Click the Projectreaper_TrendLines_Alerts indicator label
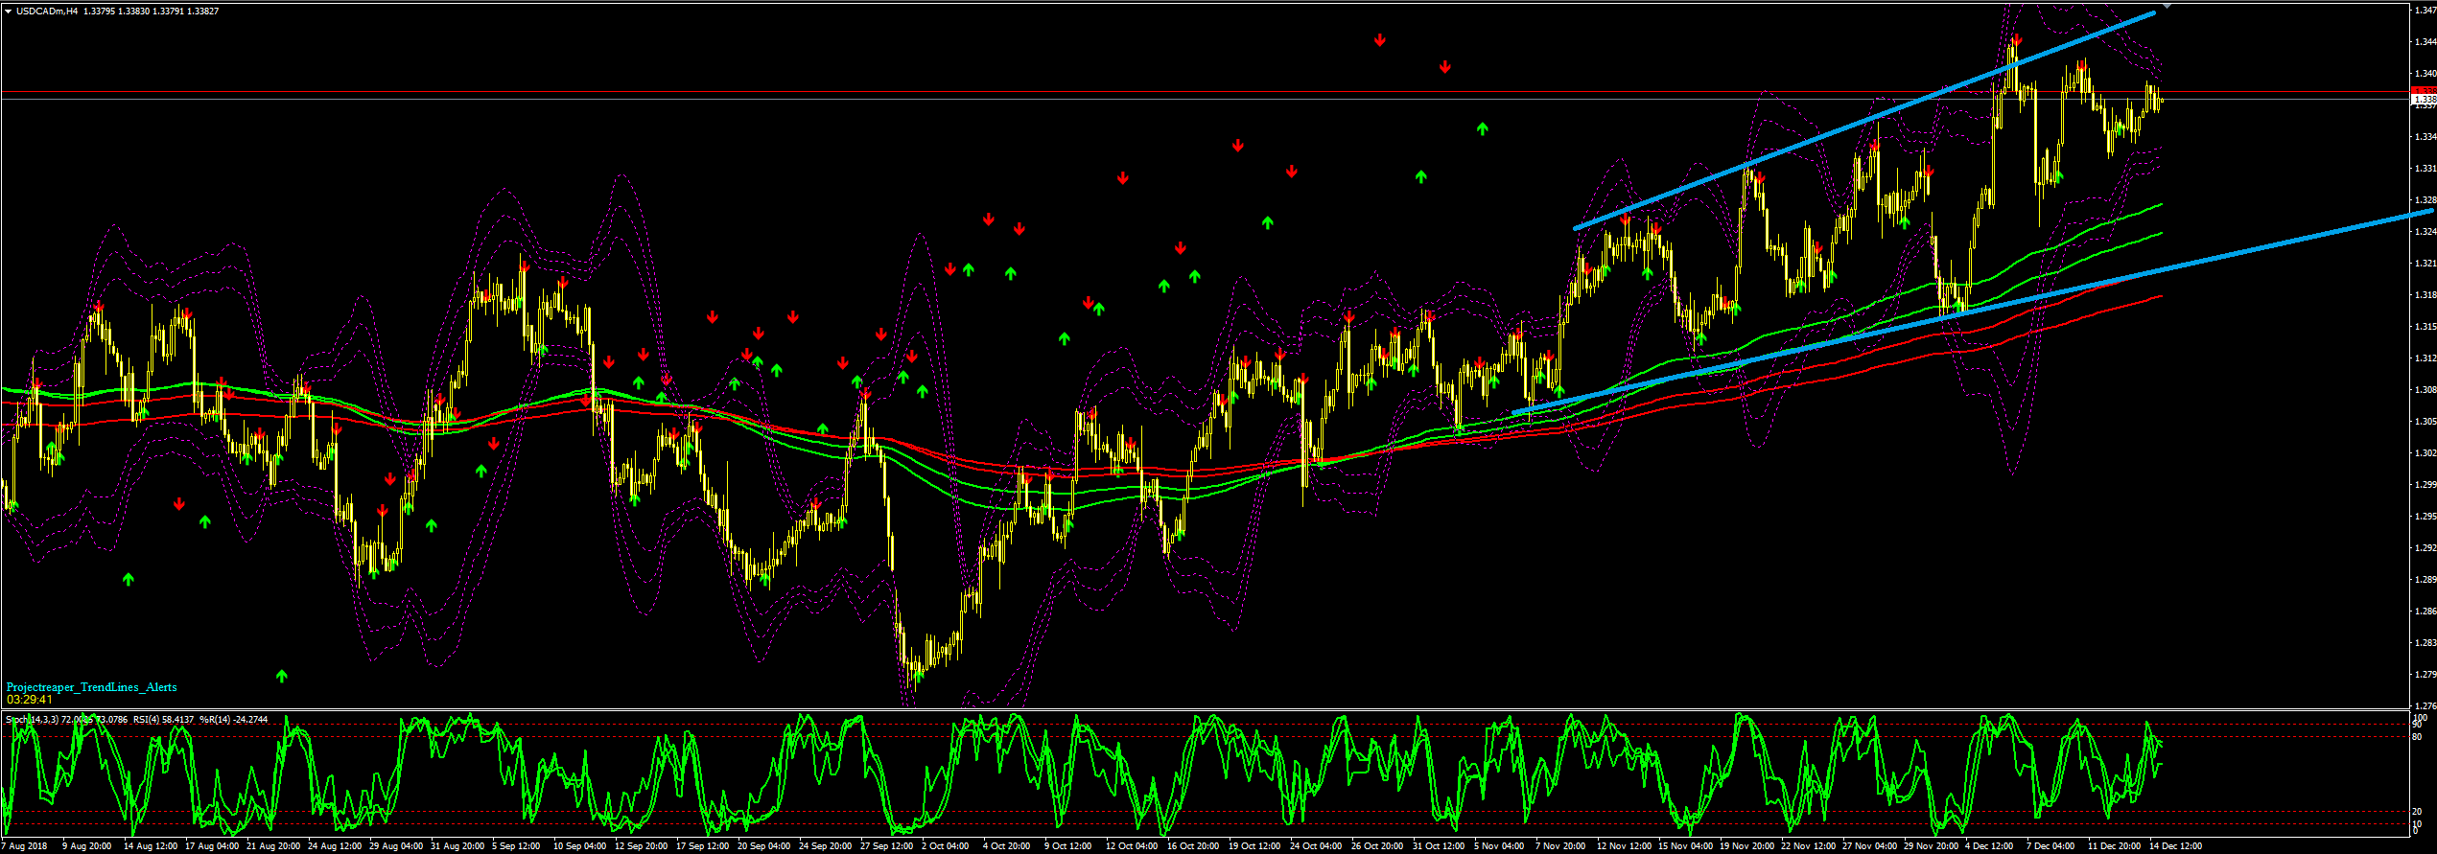 [x=91, y=687]
